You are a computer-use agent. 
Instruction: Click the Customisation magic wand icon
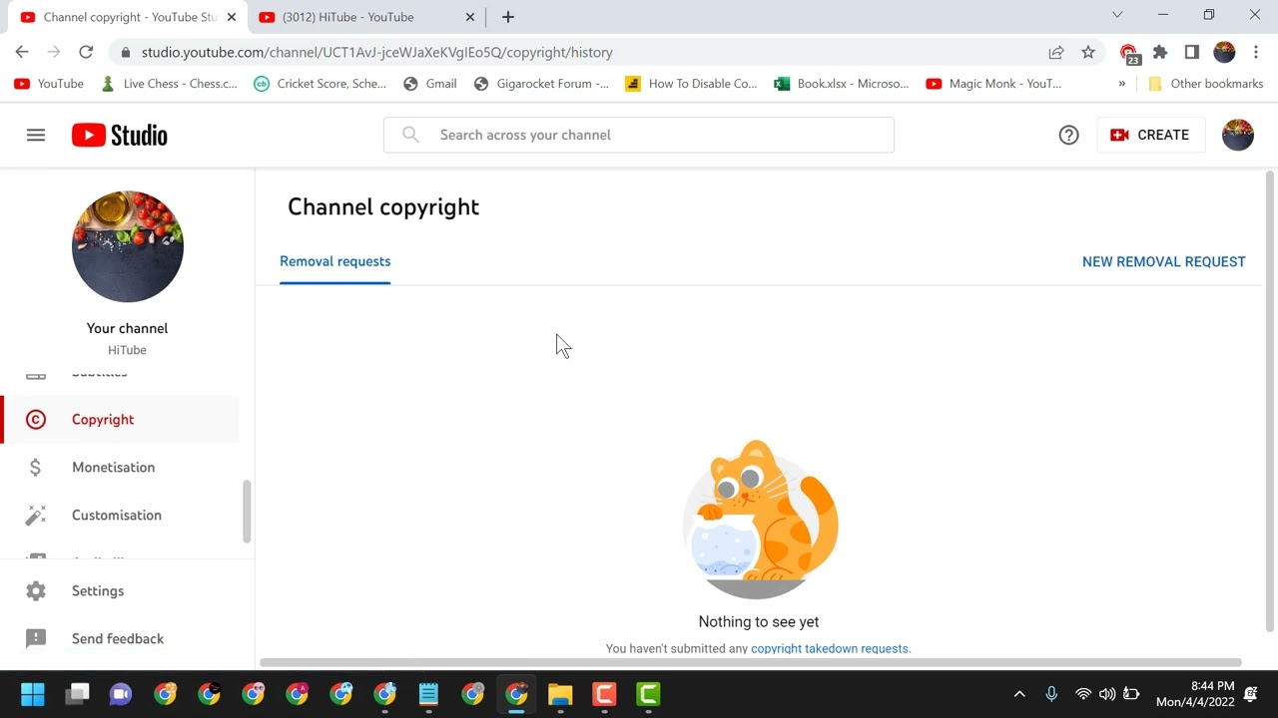pyautogui.click(x=36, y=516)
